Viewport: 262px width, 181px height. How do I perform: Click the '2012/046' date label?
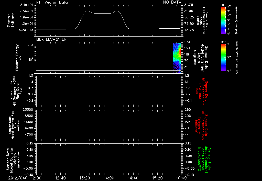[18, 178]
